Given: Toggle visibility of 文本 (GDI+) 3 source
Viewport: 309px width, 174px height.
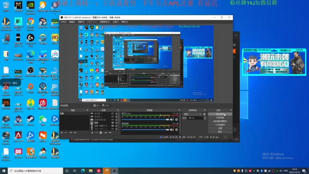Looking at the screenshot, I should click(112, 126).
